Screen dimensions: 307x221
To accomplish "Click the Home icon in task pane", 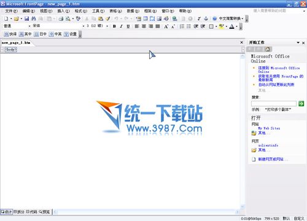I will coord(268,49).
